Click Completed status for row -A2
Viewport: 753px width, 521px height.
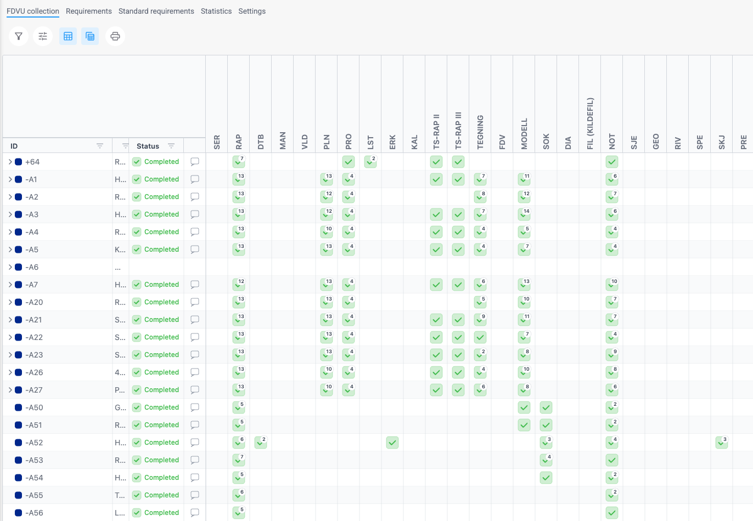[x=156, y=197]
